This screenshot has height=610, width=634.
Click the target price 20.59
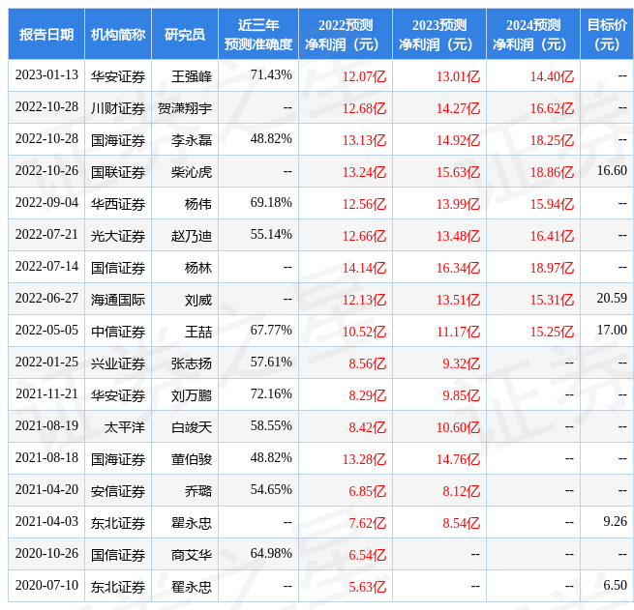tap(612, 299)
